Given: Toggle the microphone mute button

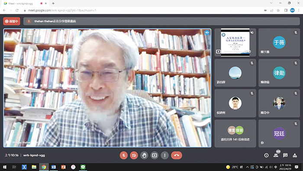Looking at the screenshot, I should [124, 155].
